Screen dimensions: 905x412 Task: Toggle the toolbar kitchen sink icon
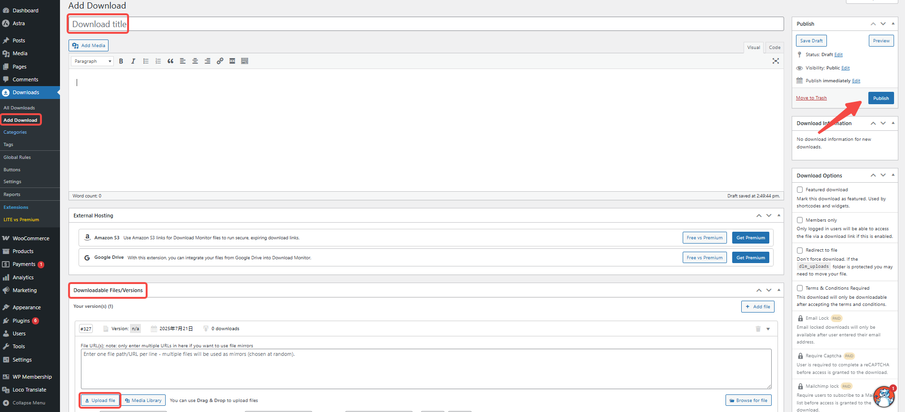tap(245, 61)
